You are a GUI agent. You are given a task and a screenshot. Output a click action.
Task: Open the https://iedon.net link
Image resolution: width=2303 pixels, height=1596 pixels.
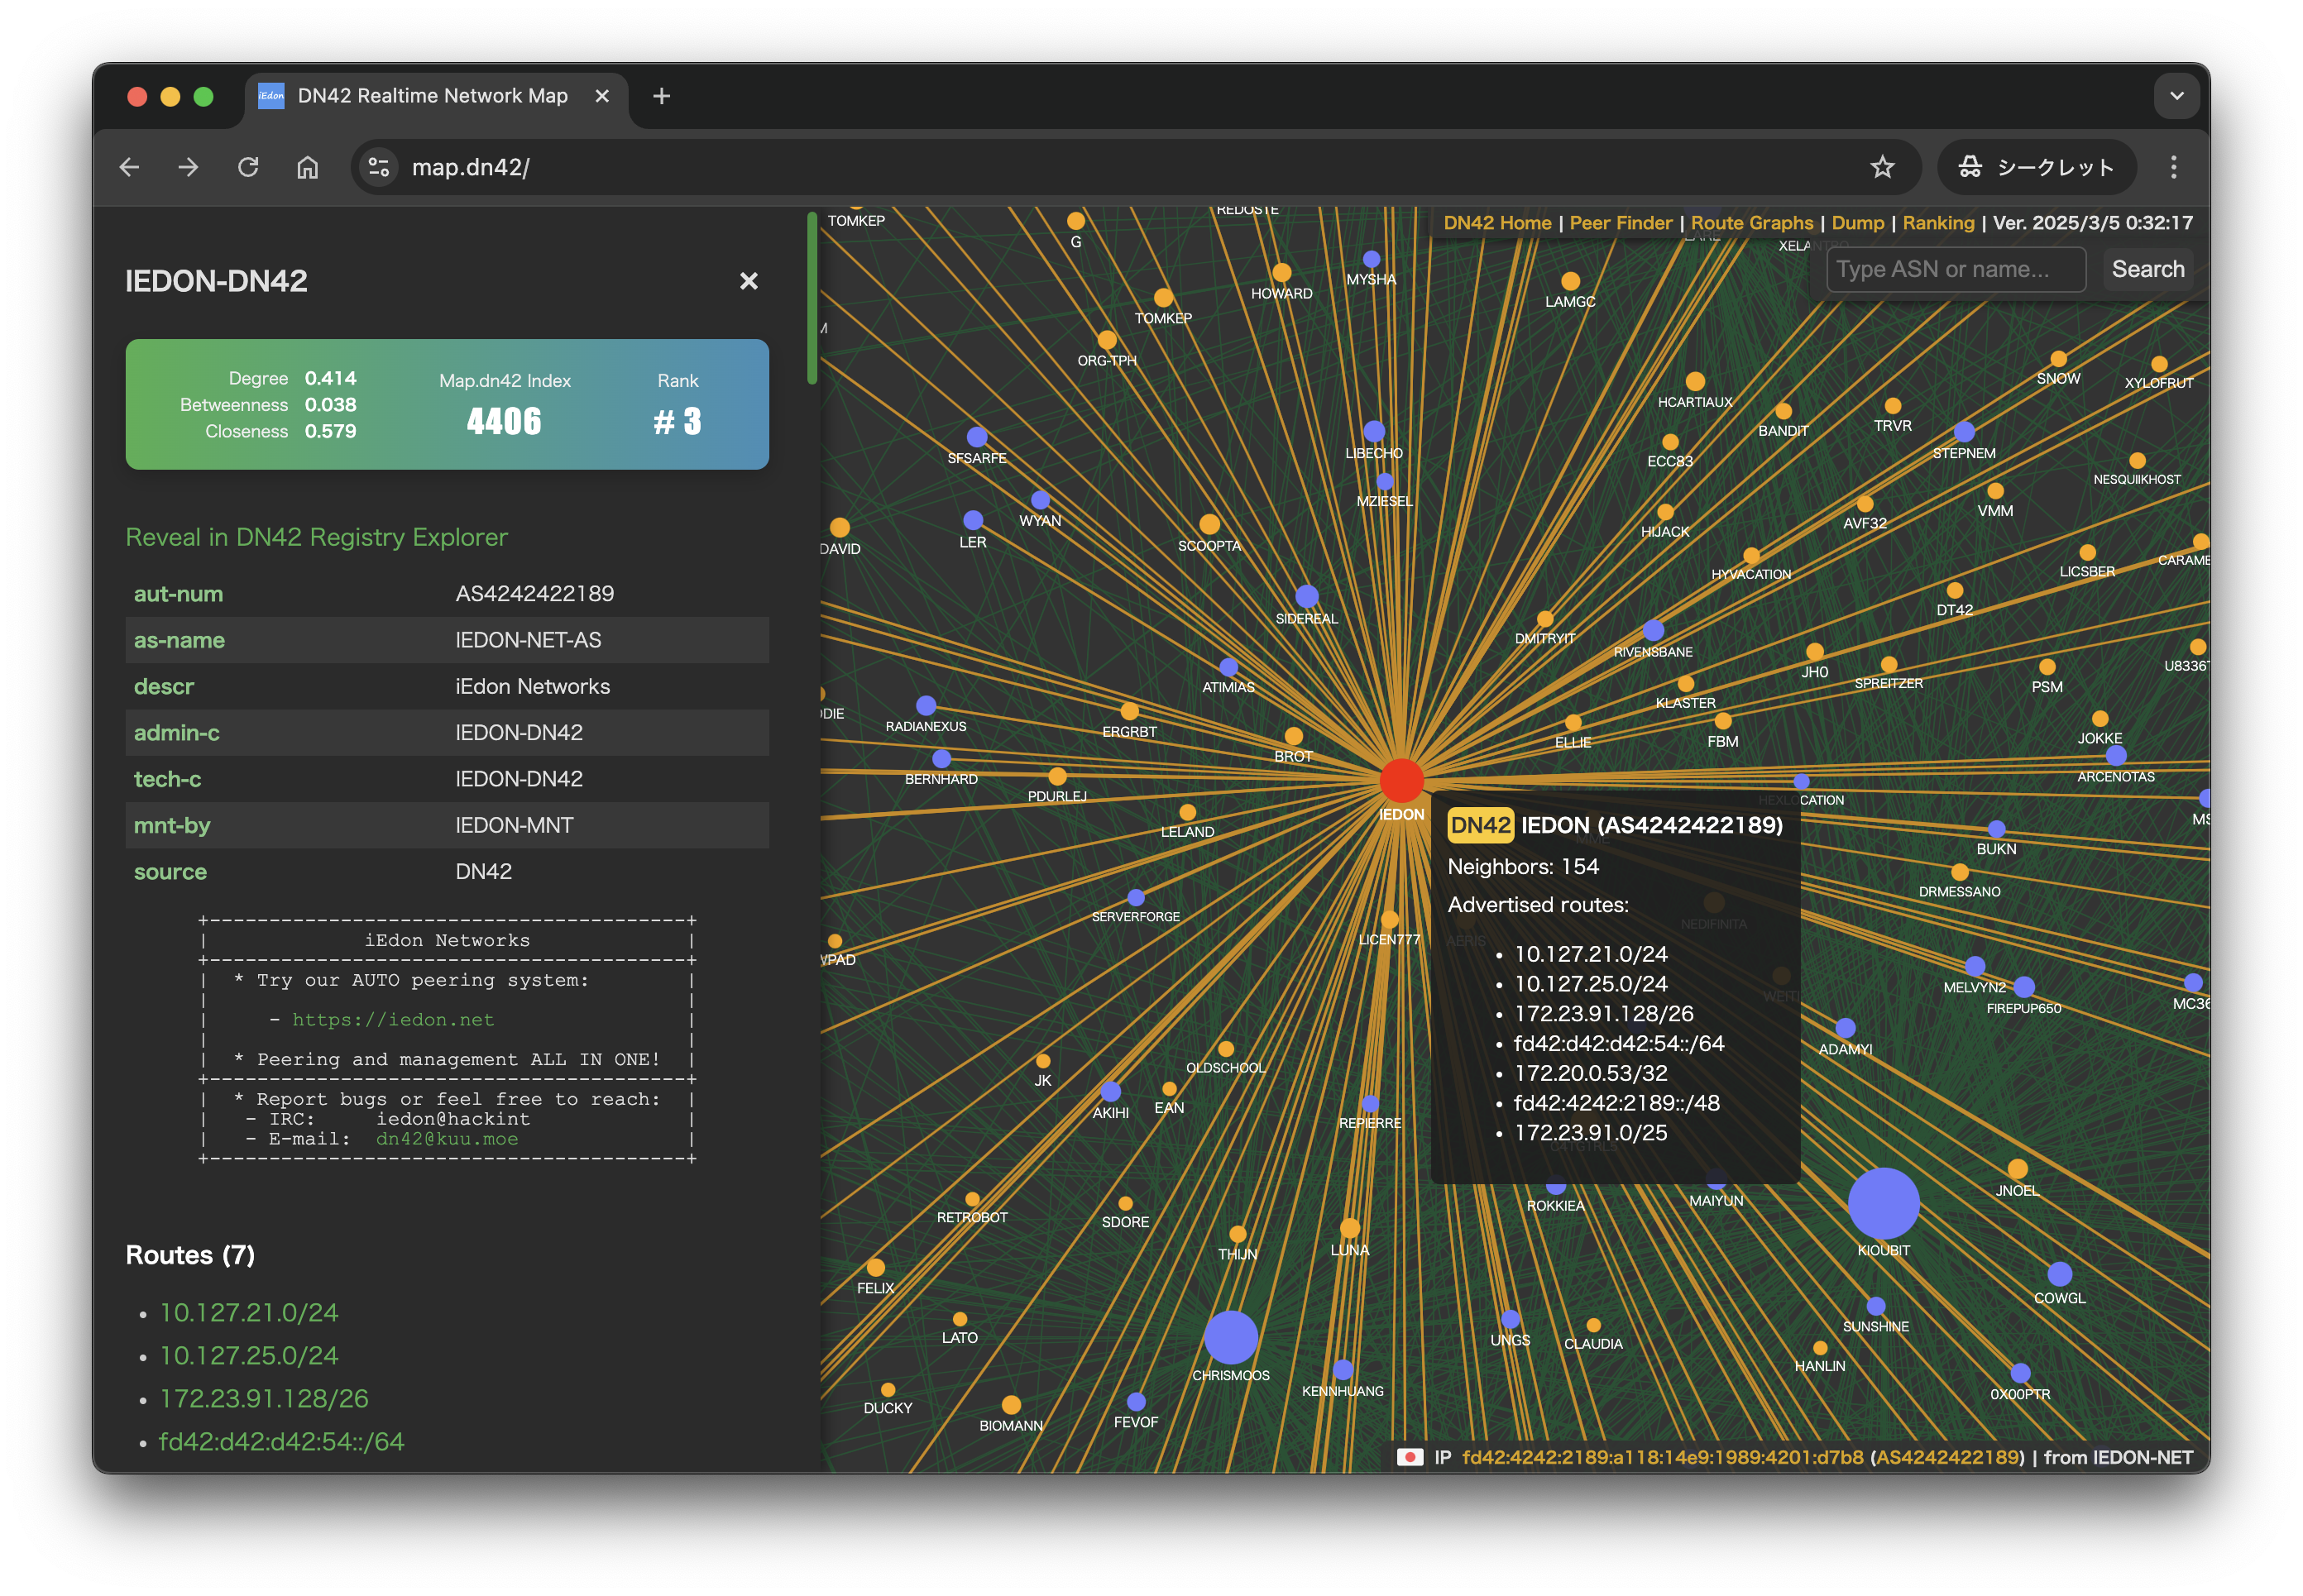pos(393,1019)
